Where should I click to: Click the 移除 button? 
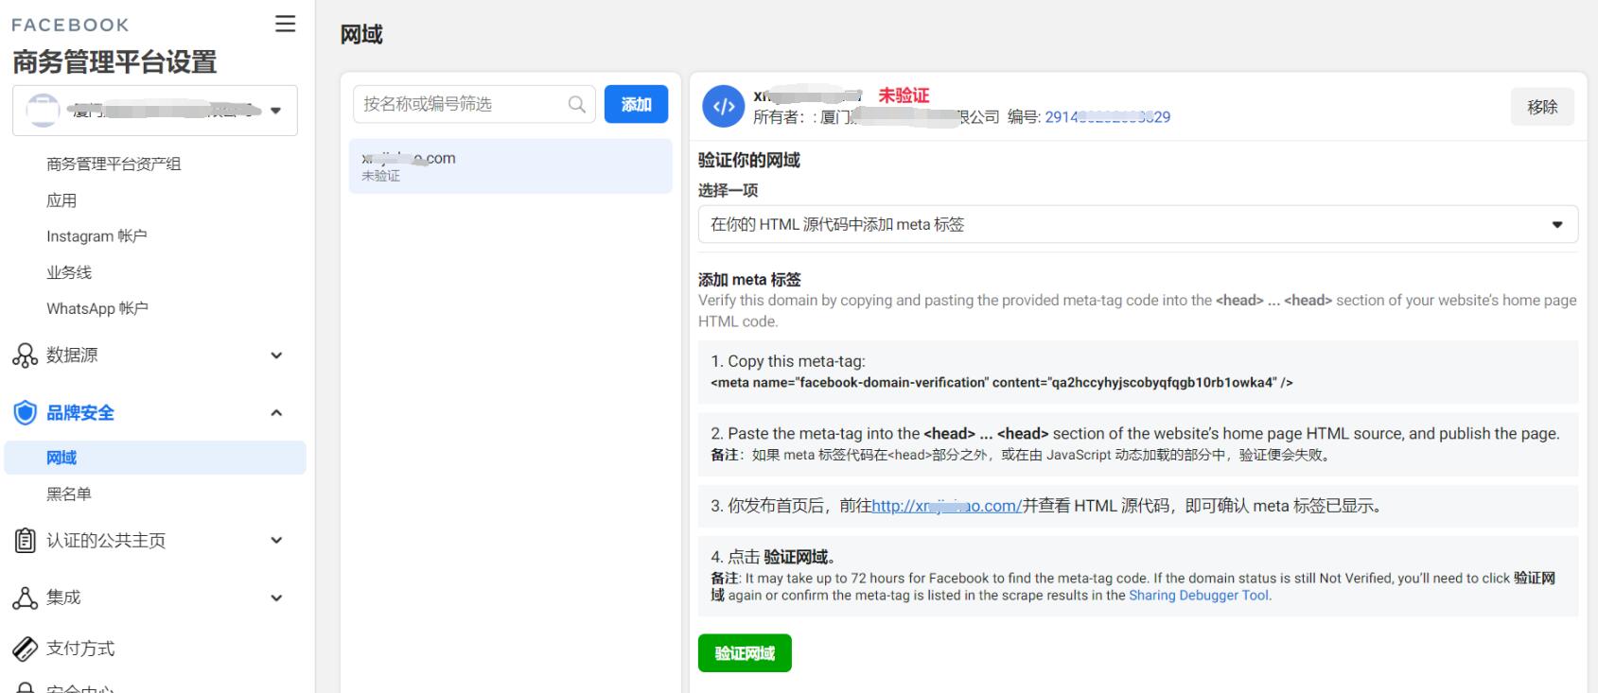click(1542, 107)
